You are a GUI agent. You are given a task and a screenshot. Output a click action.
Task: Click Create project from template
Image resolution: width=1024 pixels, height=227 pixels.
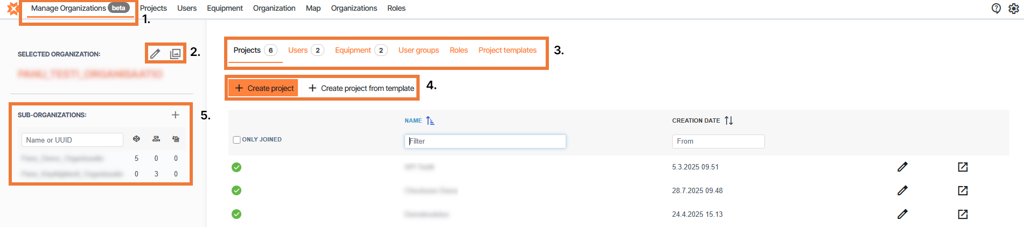tap(361, 88)
